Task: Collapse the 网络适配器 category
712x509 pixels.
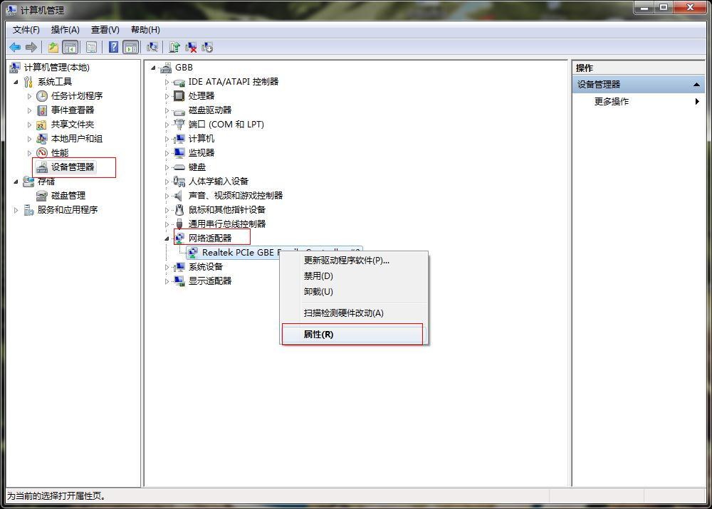Action: pos(167,238)
